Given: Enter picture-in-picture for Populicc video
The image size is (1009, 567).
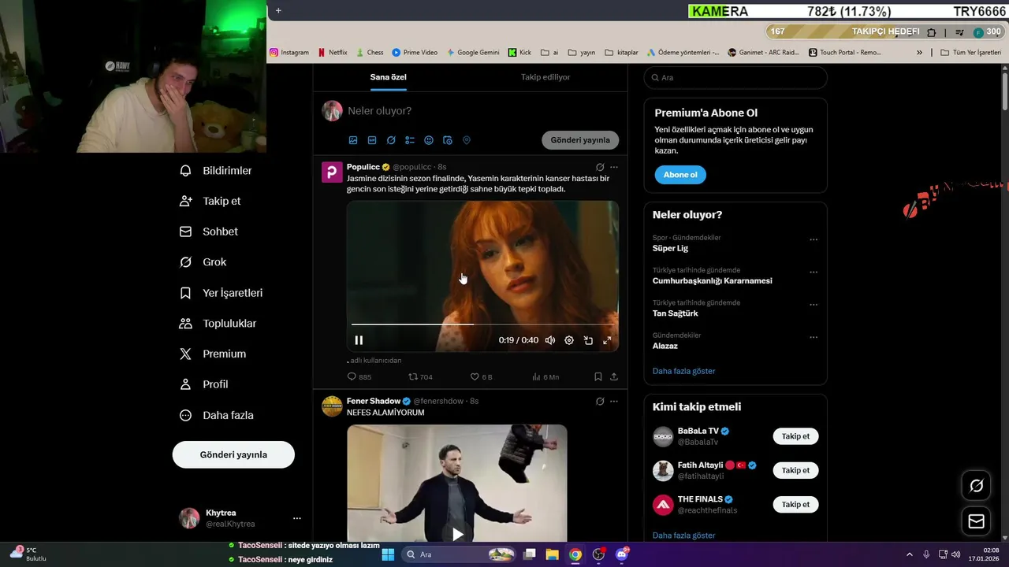Looking at the screenshot, I should pyautogui.click(x=588, y=340).
